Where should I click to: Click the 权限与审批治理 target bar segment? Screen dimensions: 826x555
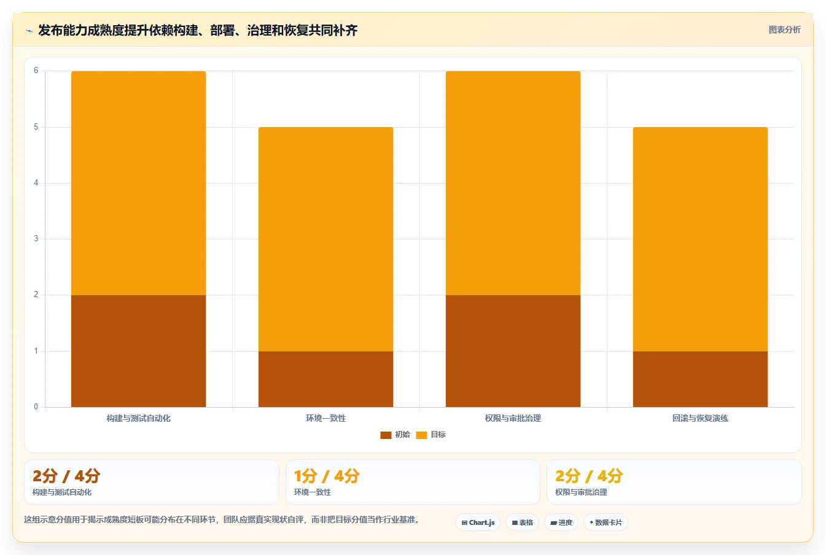(513, 183)
